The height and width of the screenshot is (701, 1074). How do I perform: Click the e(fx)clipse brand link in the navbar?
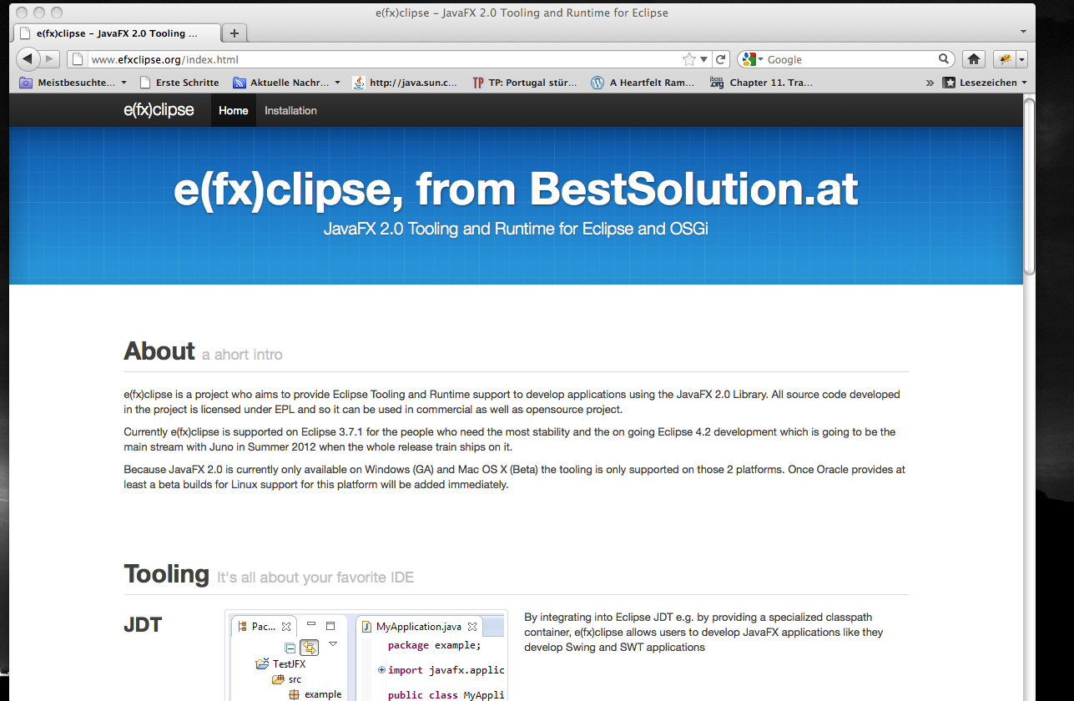(x=159, y=110)
